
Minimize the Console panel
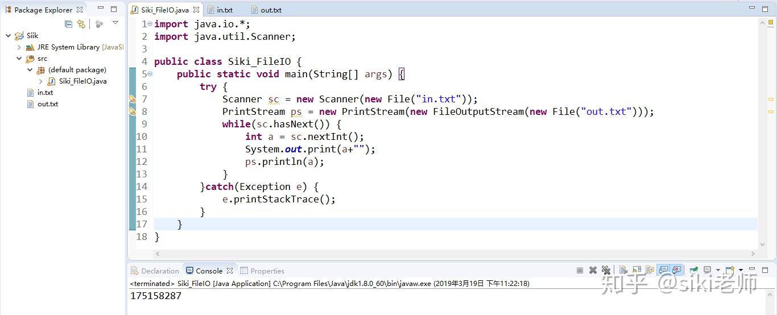pos(752,270)
